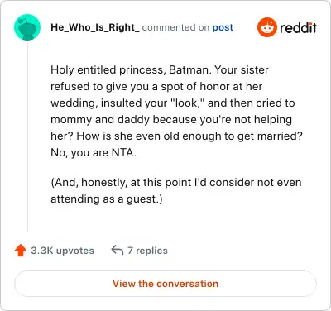Click the teal Snoo avatar of the commenter

[x=27, y=27]
